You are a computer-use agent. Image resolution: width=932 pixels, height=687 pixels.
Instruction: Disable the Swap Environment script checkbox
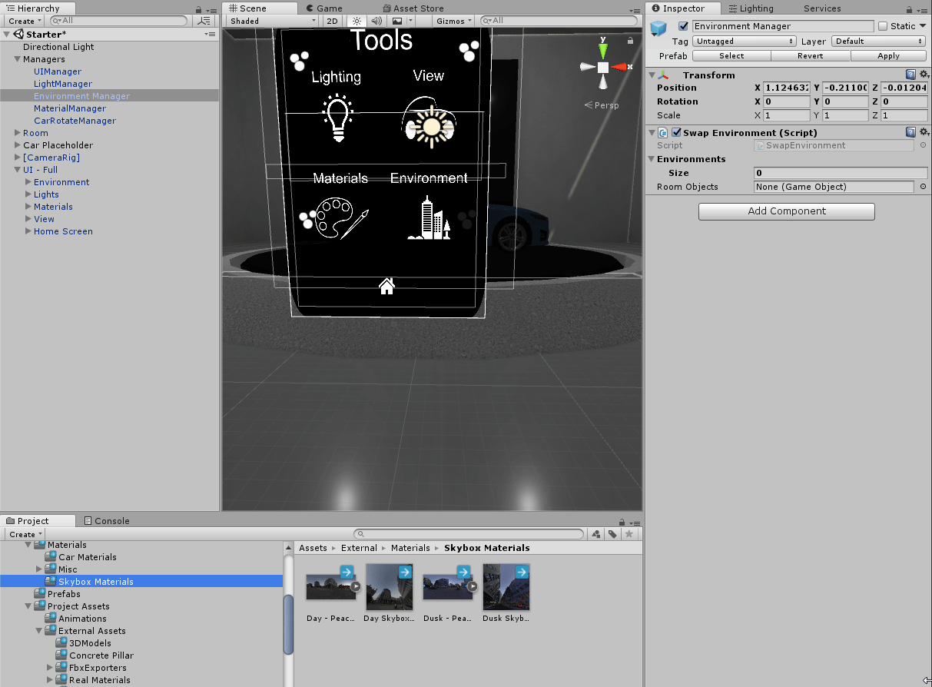coord(676,133)
